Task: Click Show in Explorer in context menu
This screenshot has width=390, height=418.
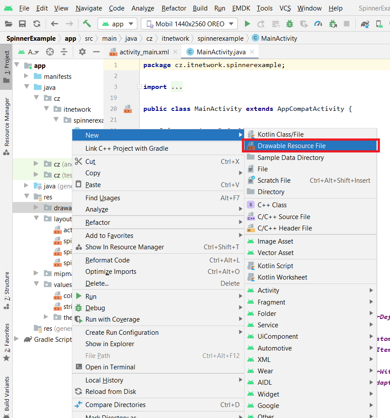Action: click(110, 344)
